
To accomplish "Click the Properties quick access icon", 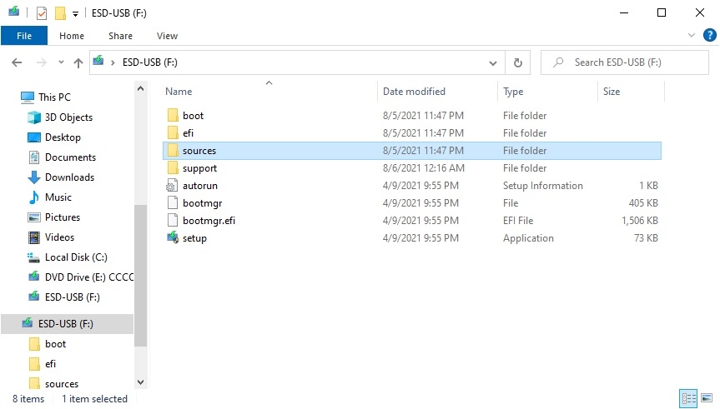I will coord(41,13).
